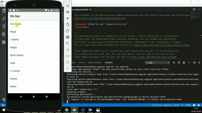Open Windows Start button
Viewport: 202px width, 113px height.
tap(4, 110)
